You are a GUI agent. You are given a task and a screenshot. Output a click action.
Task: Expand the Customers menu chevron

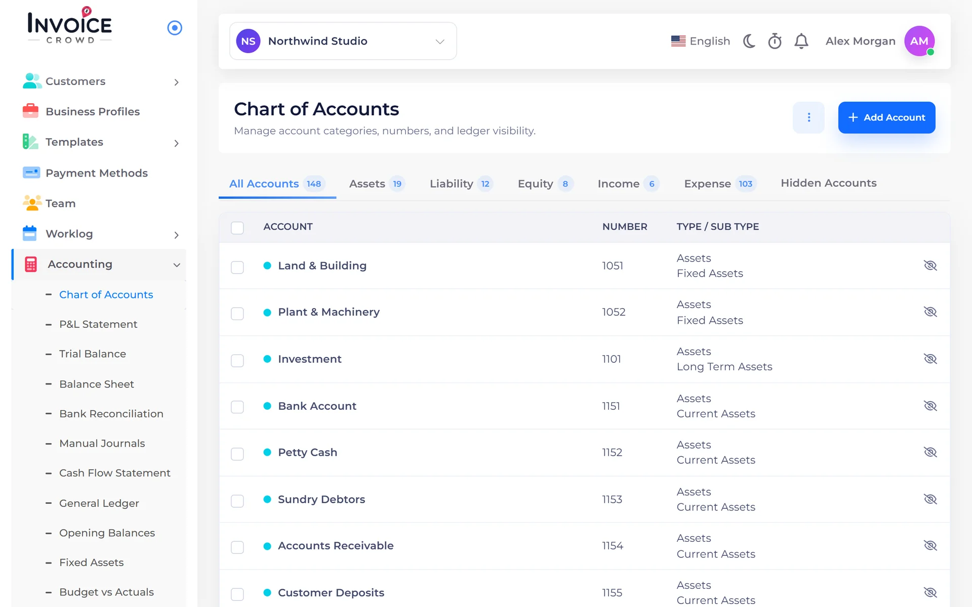[176, 82]
